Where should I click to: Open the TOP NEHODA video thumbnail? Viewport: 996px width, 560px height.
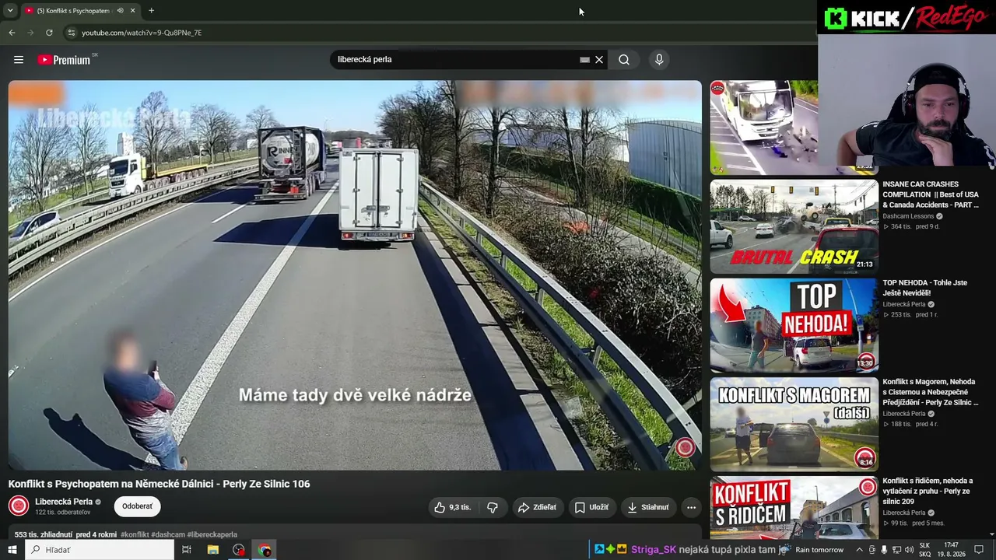click(794, 325)
